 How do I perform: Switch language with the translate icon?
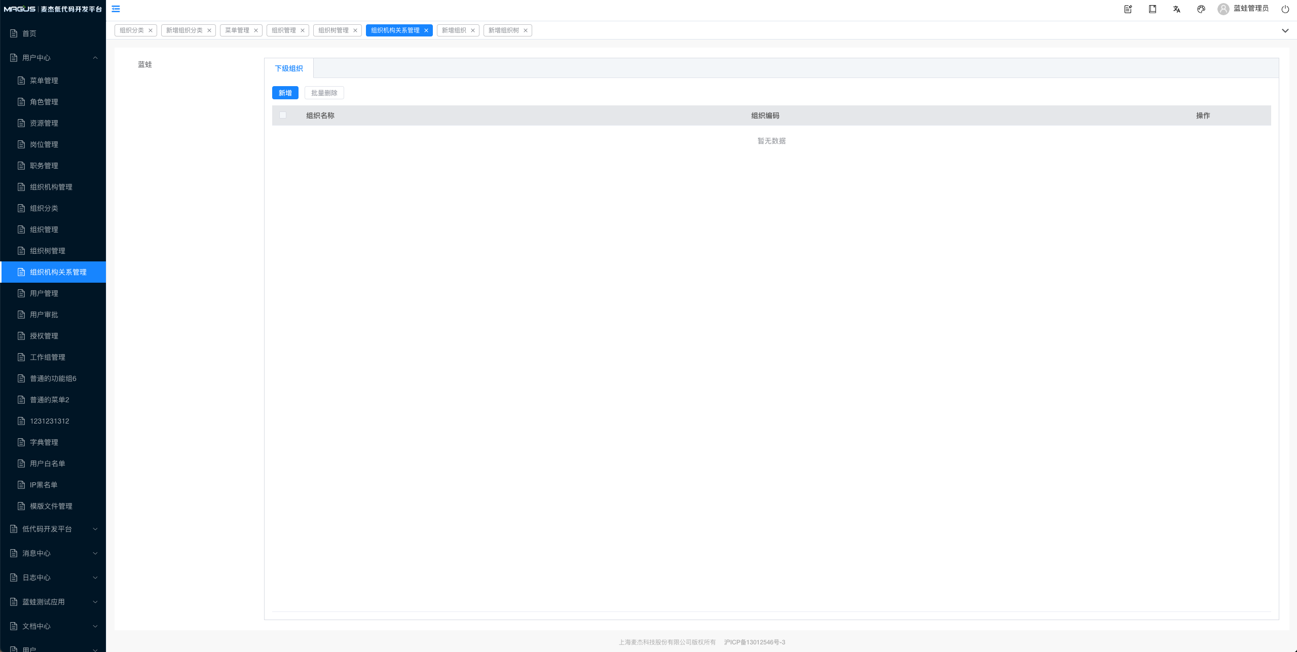tap(1176, 9)
